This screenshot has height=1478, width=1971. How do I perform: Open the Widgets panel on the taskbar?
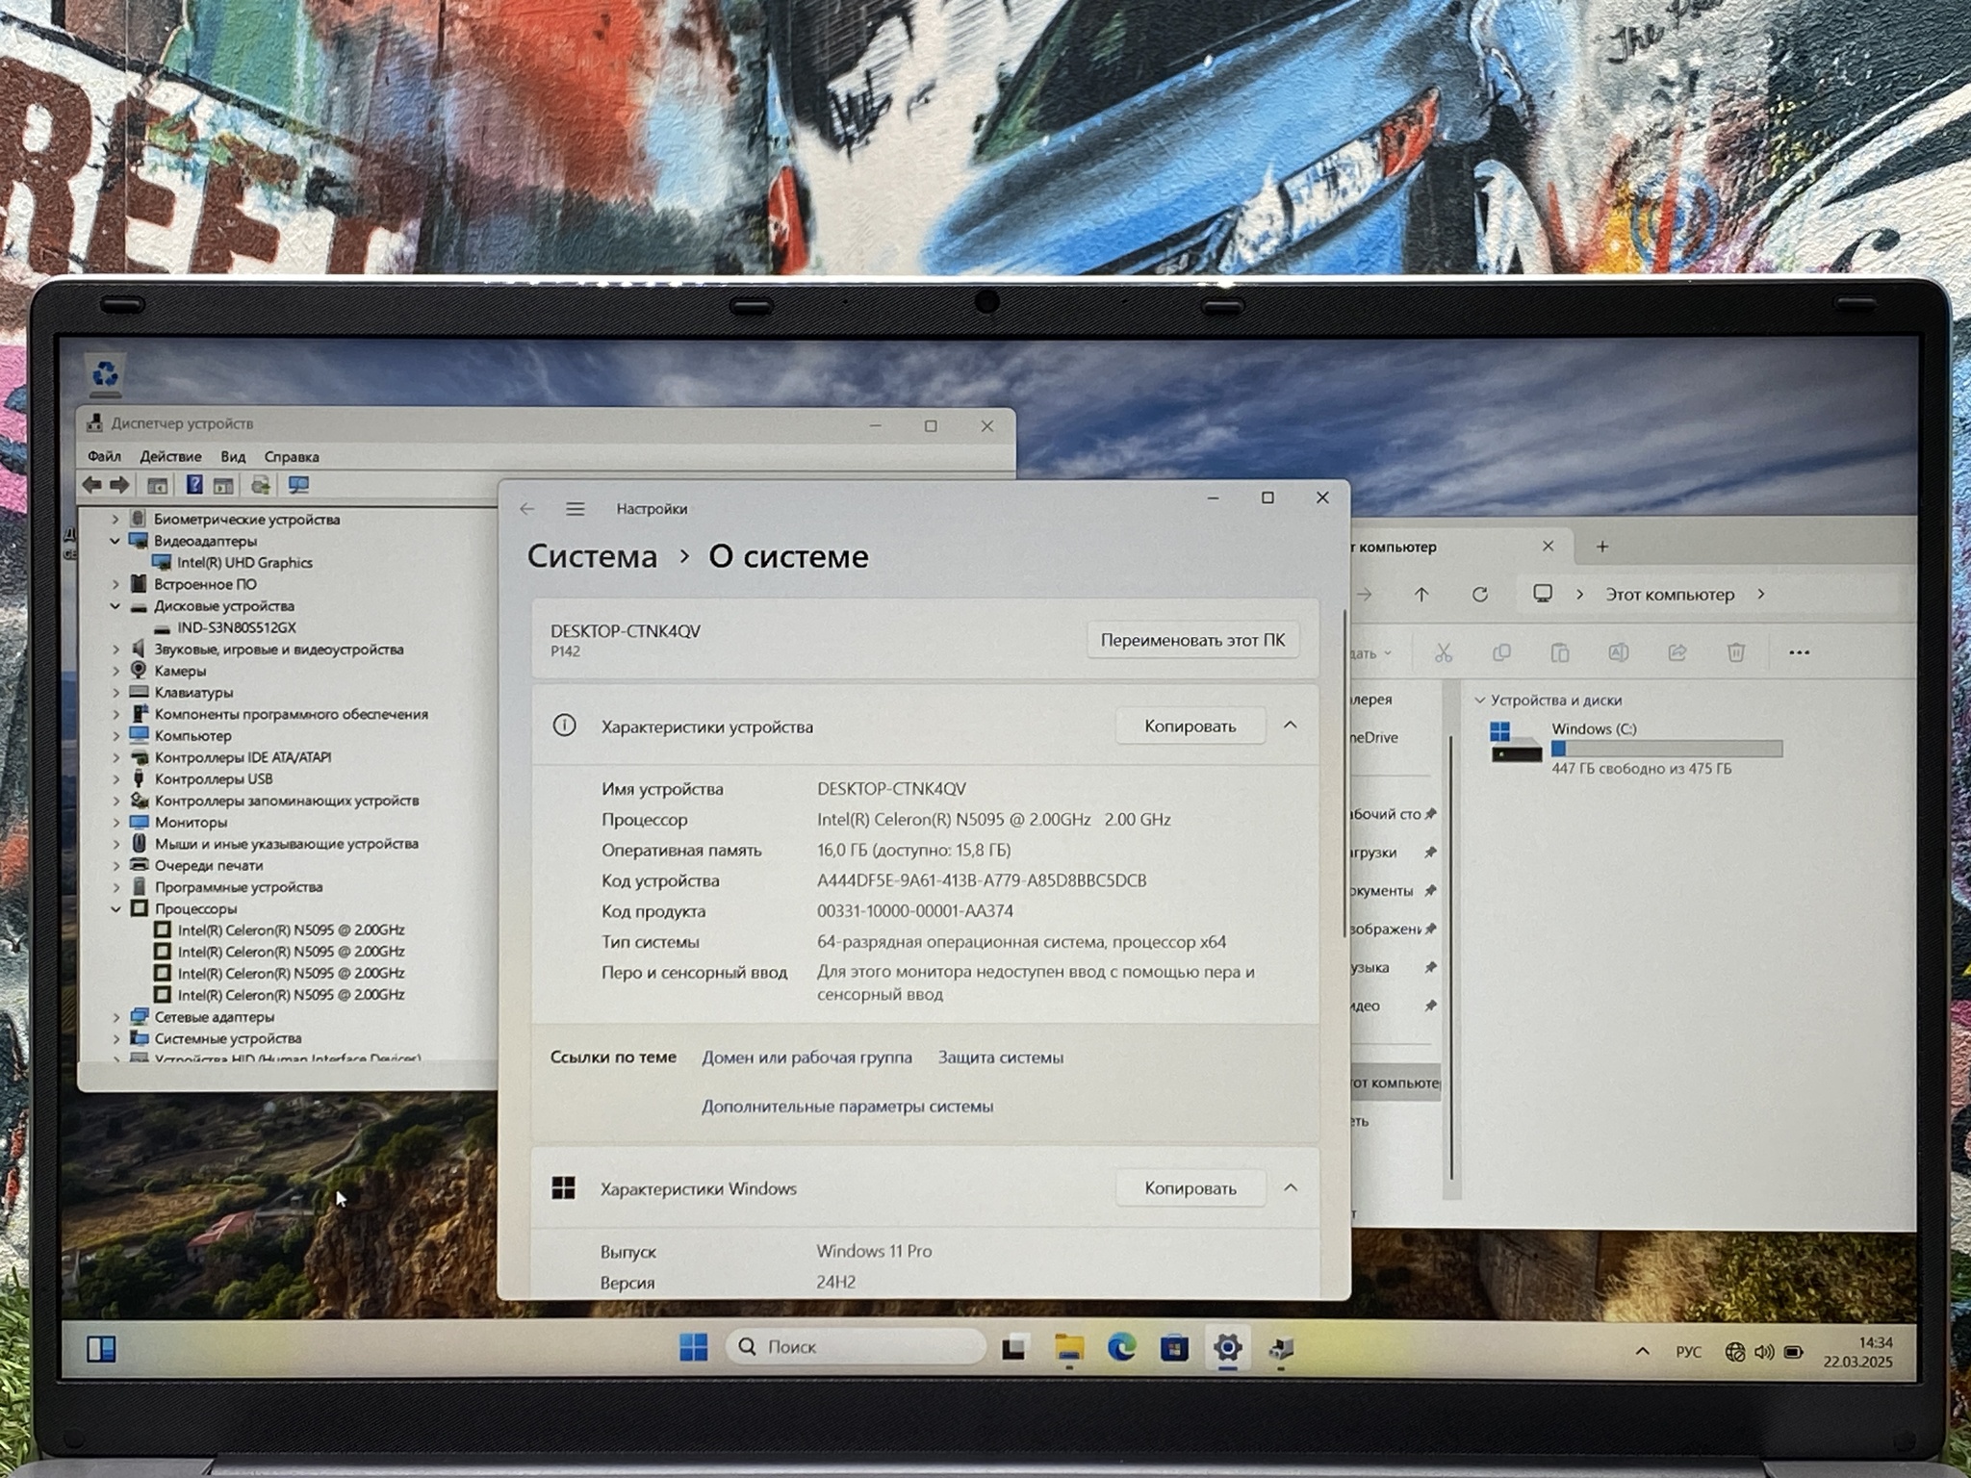pyautogui.click(x=101, y=1349)
